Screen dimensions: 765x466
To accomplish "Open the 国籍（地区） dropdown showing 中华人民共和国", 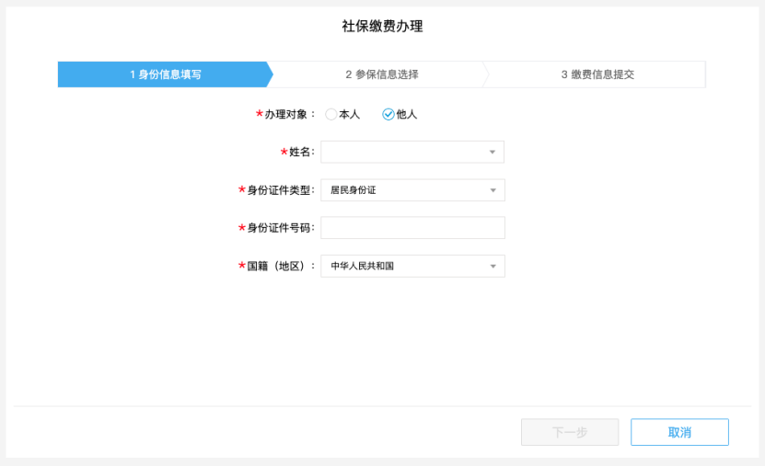I will pos(412,266).
